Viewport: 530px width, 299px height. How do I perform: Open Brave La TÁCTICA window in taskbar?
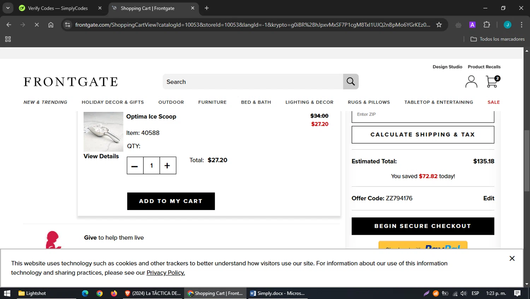click(153, 293)
